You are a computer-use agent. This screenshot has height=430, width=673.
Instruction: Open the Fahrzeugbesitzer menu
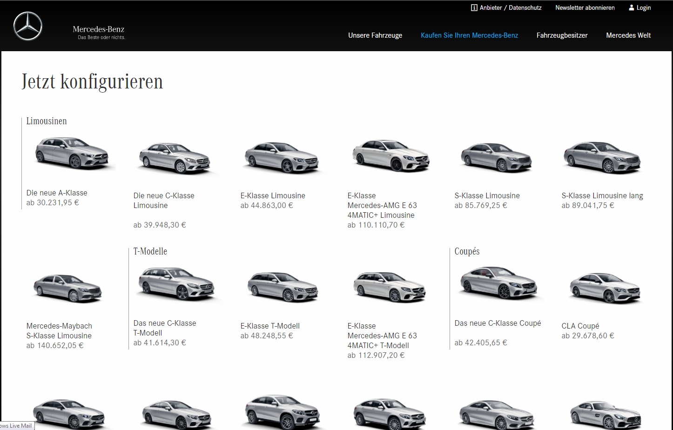click(x=562, y=35)
